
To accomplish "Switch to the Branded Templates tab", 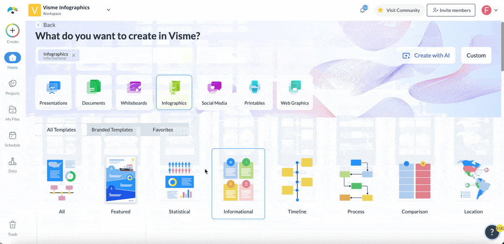I will [112, 130].
